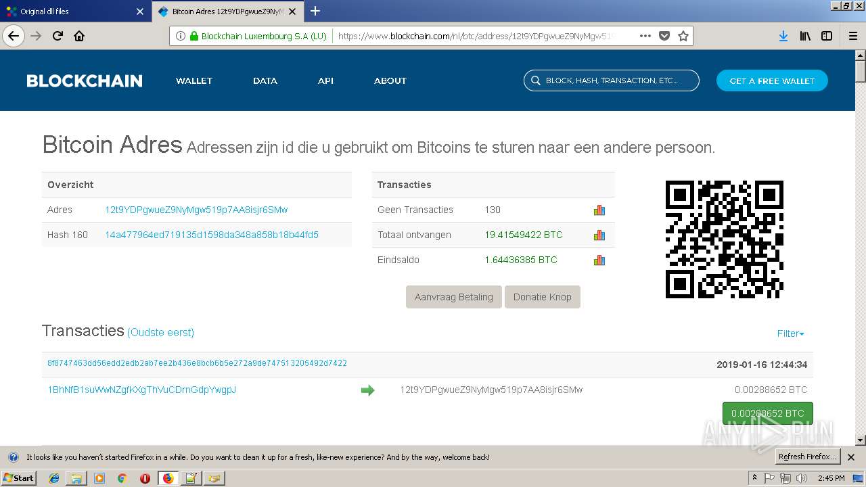The image size is (866, 487).
Task: Click the Refresh Firefox button
Action: (x=807, y=457)
